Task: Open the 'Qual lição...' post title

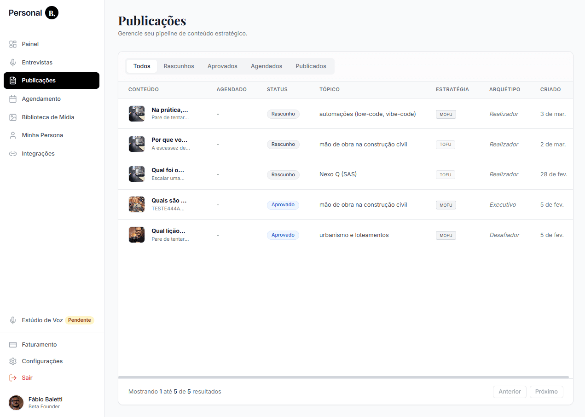Action: click(168, 231)
